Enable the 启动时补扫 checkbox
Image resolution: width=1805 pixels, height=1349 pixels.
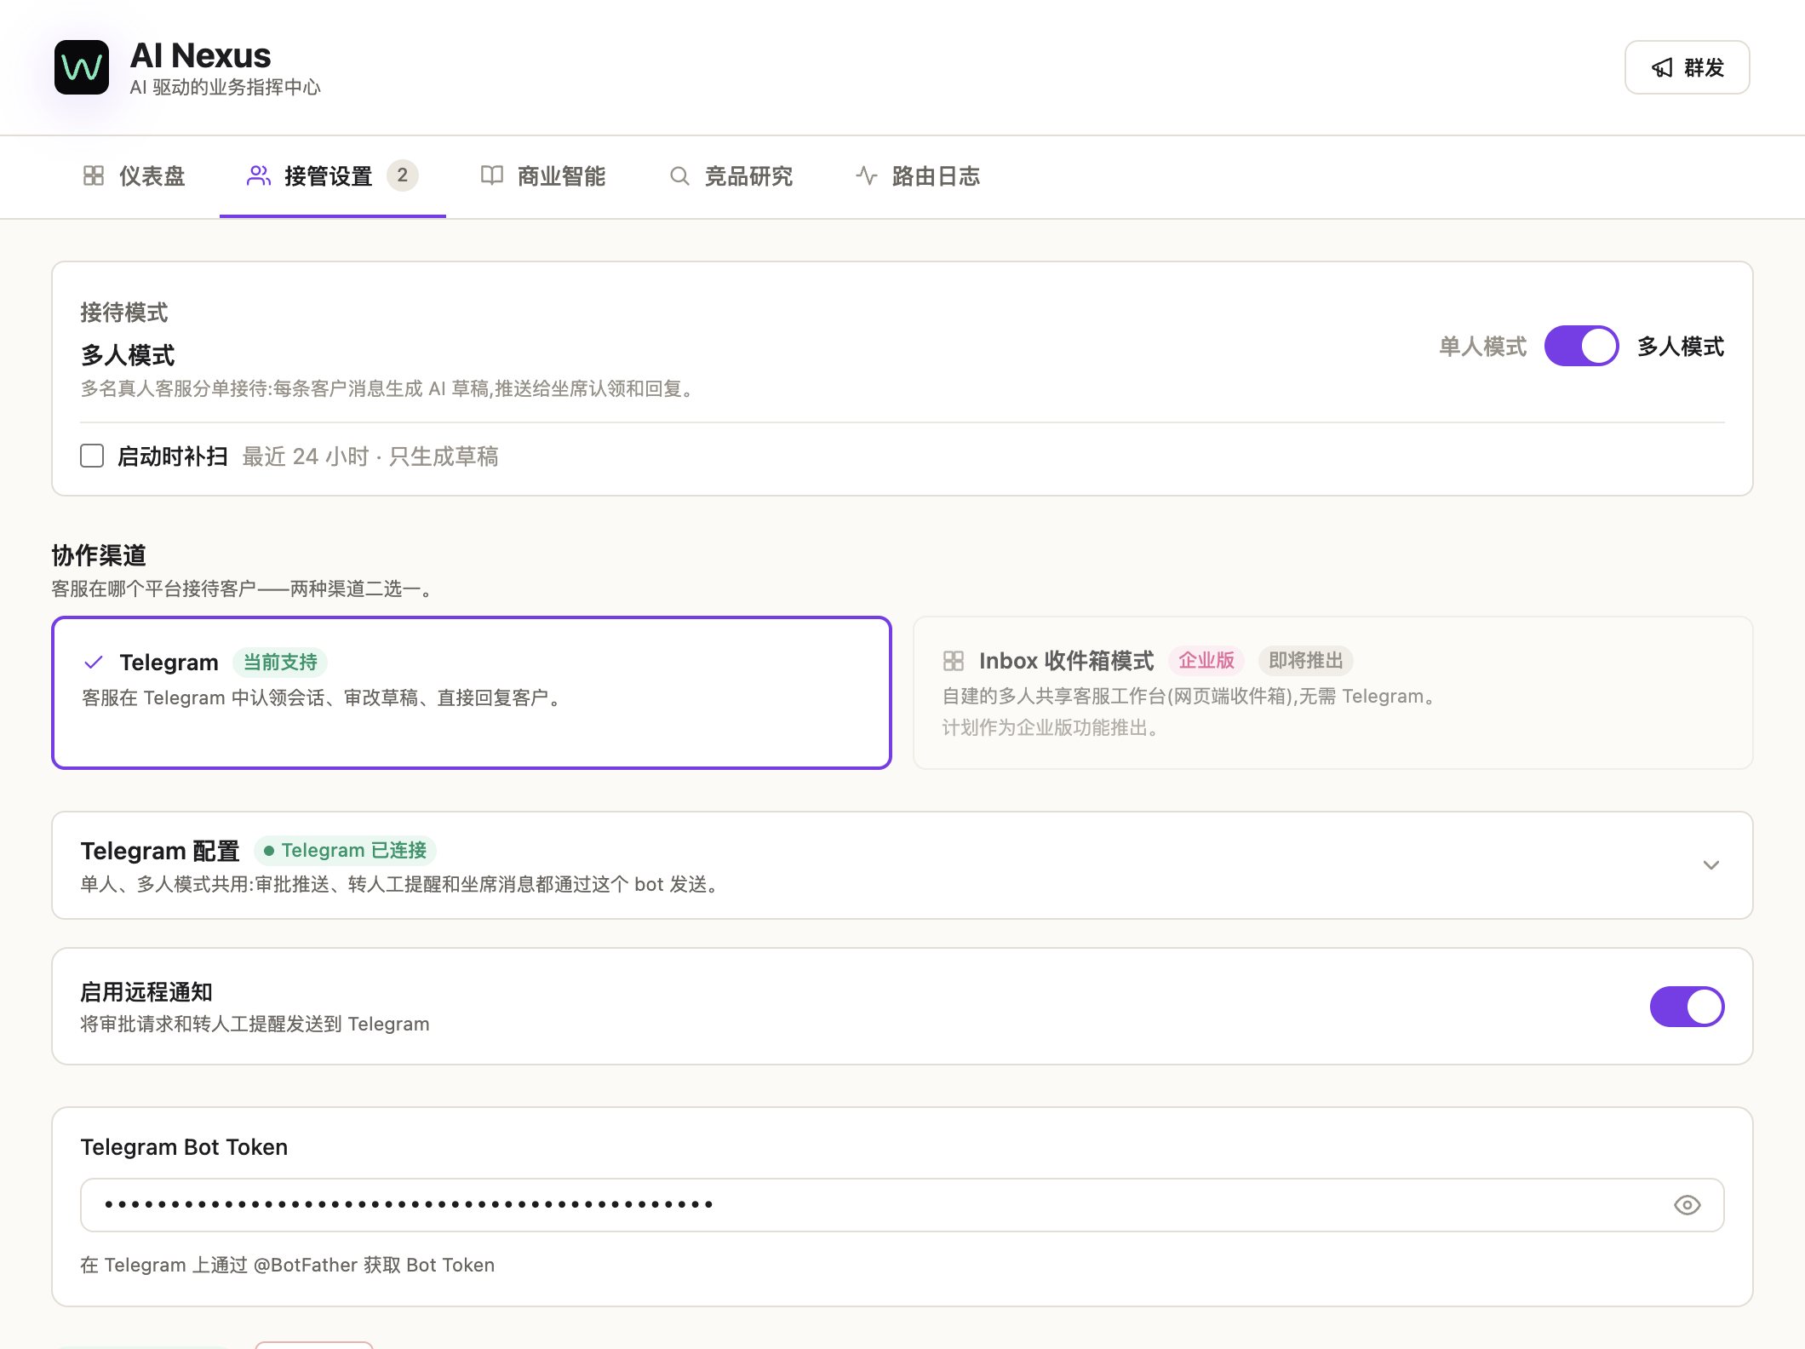pyautogui.click(x=92, y=456)
